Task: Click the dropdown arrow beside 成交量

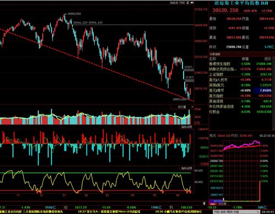Action: click(192, 107)
